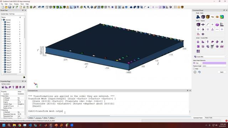This screenshot has height=128, width=228.
Task: Click the info icon beside Apply
Action: tap(195, 72)
